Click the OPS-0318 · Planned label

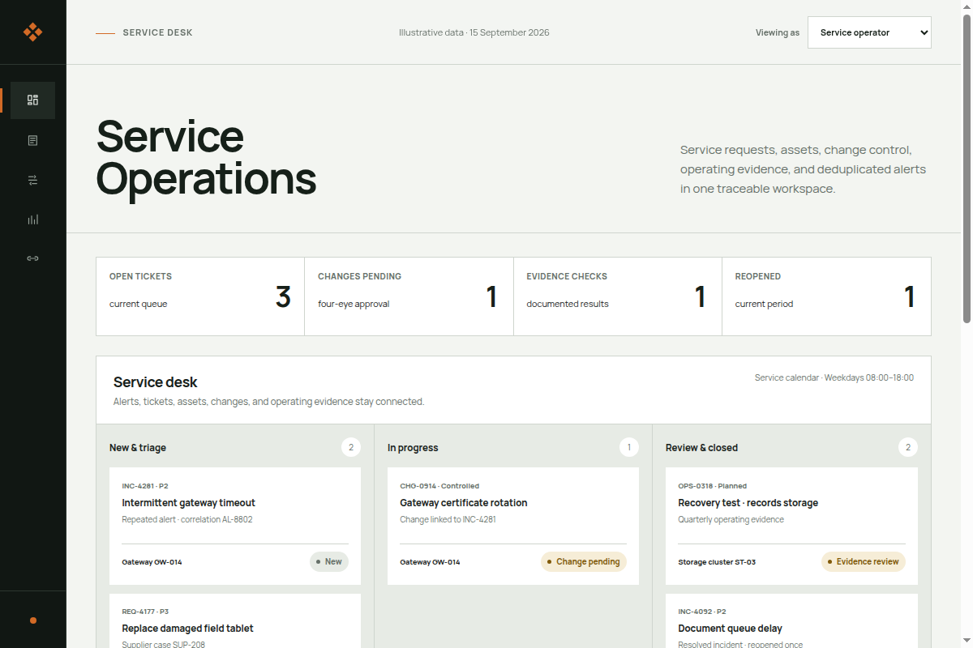[x=713, y=486]
